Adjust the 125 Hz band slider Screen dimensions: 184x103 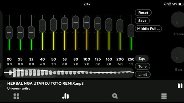98,24
